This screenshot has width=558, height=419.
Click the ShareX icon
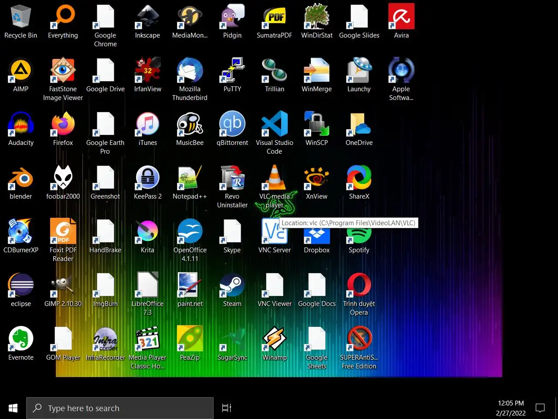359,178
